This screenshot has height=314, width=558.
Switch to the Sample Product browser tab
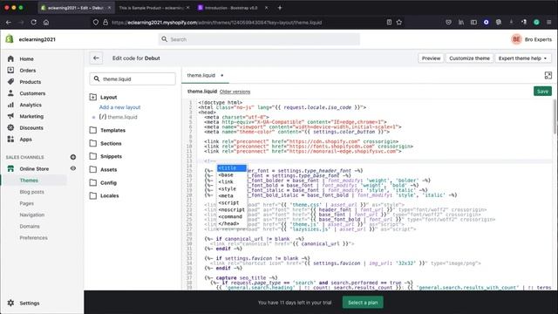pos(151,8)
